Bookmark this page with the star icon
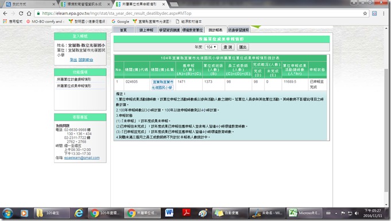 pos(365,13)
